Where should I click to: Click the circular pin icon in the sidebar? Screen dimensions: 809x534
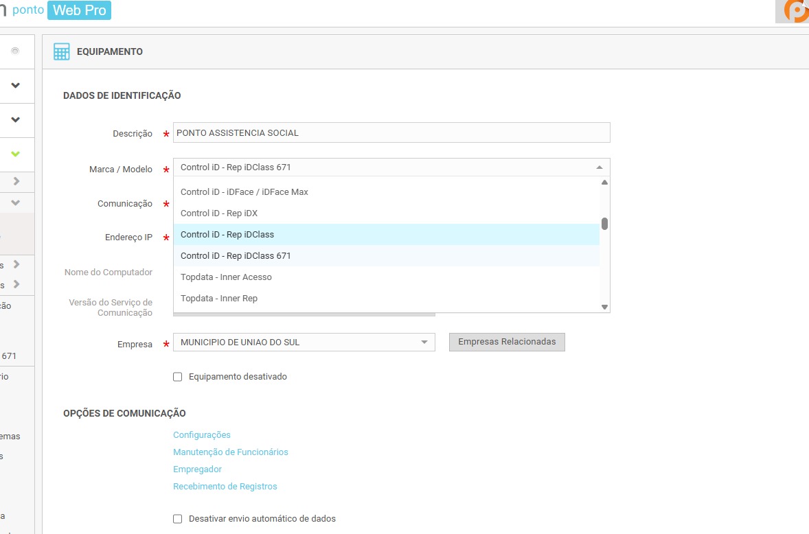point(15,51)
